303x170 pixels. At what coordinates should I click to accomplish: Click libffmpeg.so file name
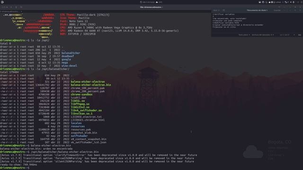(x=80, y=104)
